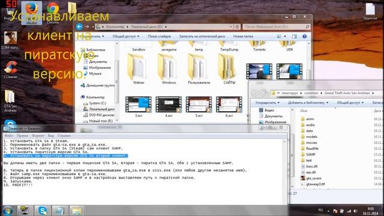384x216 pixels.
Task: Click the RU language indicator in the tray
Action: point(320,210)
